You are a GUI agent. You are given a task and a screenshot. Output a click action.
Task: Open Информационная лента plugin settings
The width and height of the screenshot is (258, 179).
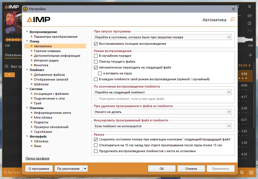52,113
